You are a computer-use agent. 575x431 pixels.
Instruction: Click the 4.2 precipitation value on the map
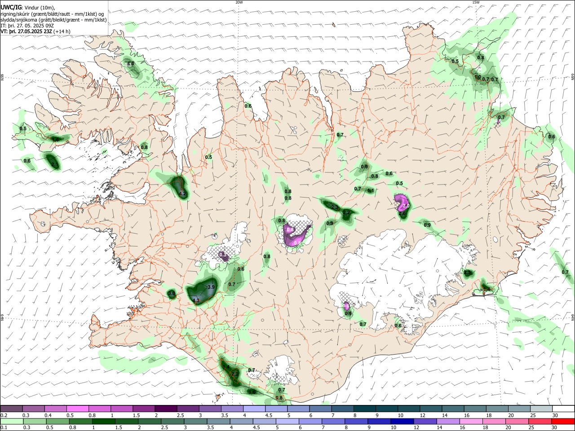tap(182, 194)
